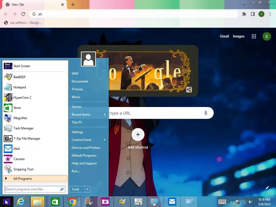The image size is (276, 207).
Task: Open the purple Camera app on taskbar
Action: click(105, 202)
